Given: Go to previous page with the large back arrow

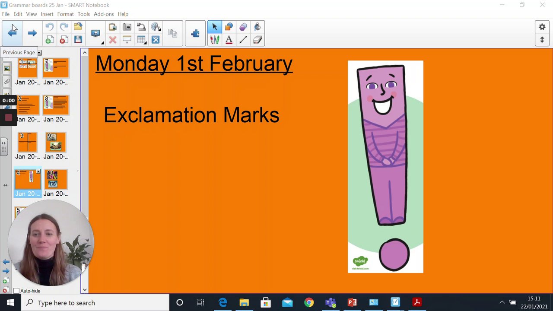Looking at the screenshot, I should pos(12,33).
